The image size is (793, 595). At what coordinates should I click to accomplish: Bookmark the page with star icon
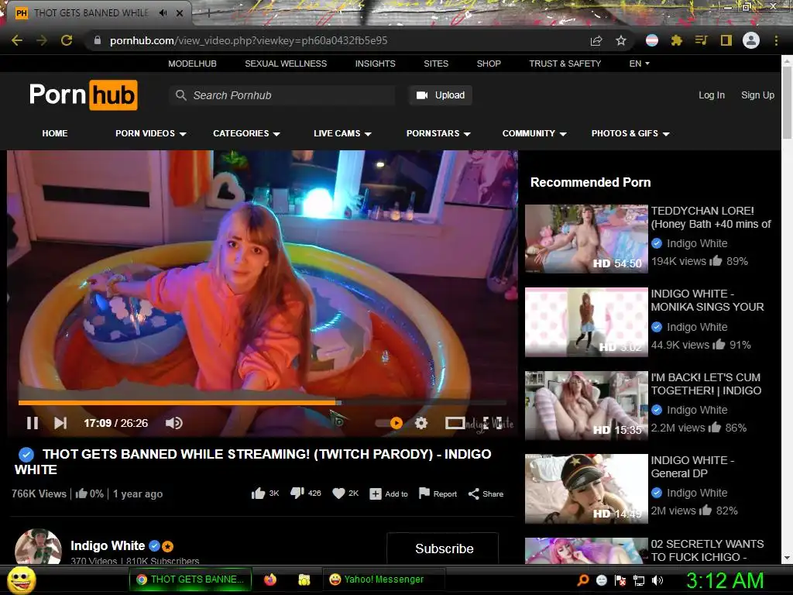click(x=621, y=40)
